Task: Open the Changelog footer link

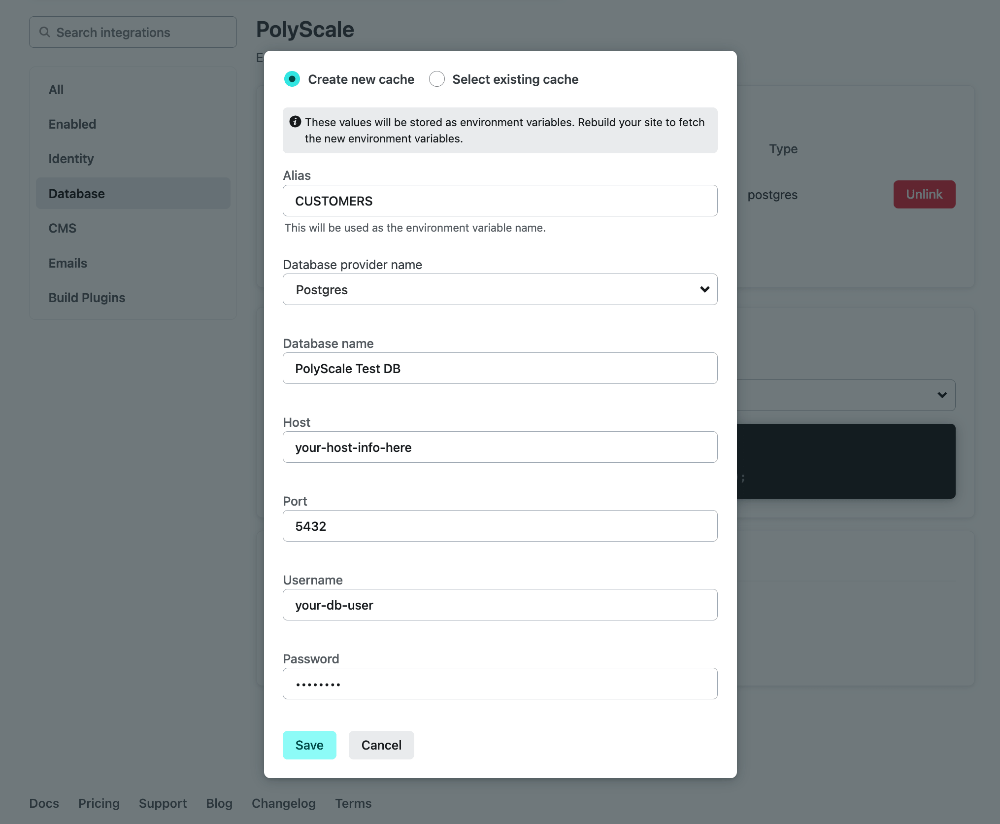Action: [283, 803]
